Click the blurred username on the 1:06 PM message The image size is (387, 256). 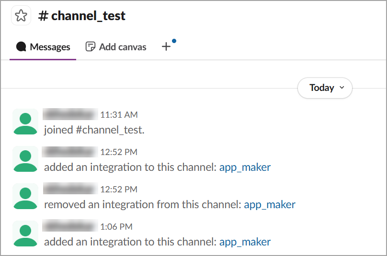[70, 226]
